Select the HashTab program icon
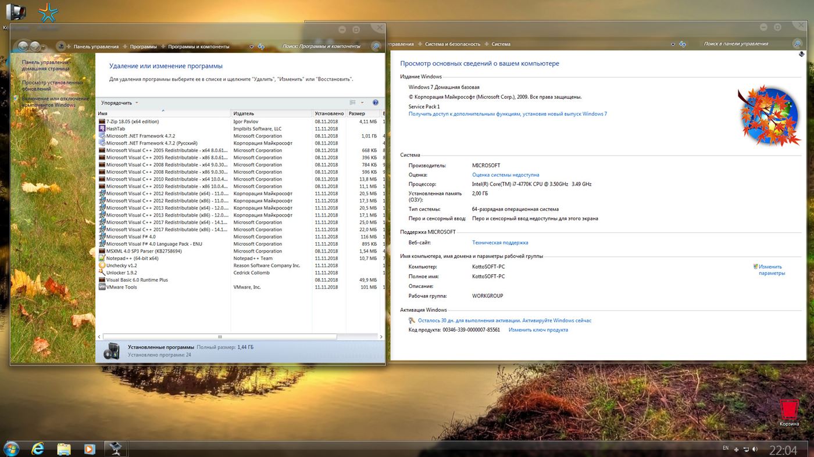Viewport: 814px width, 457px height. (102, 128)
